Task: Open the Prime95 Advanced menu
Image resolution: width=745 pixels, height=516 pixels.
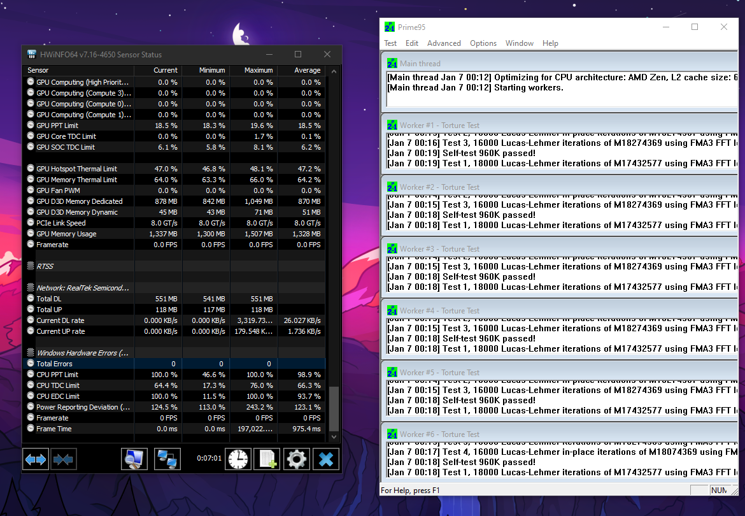Action: click(444, 43)
